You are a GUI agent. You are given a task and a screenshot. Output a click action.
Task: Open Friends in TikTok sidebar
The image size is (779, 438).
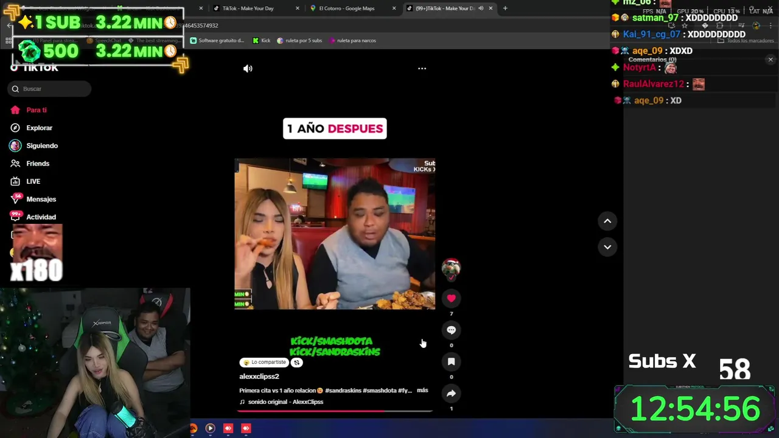(38, 164)
